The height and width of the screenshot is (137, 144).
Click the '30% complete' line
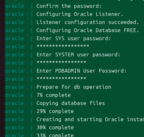tap(55, 128)
